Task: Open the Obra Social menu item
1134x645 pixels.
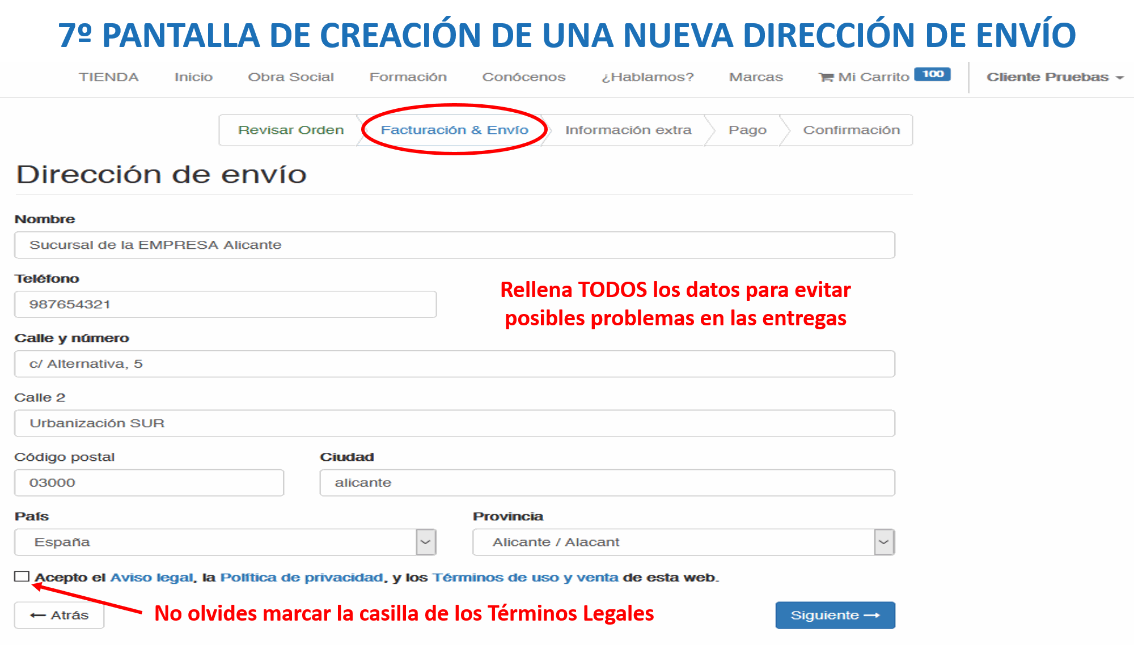Action: click(290, 77)
